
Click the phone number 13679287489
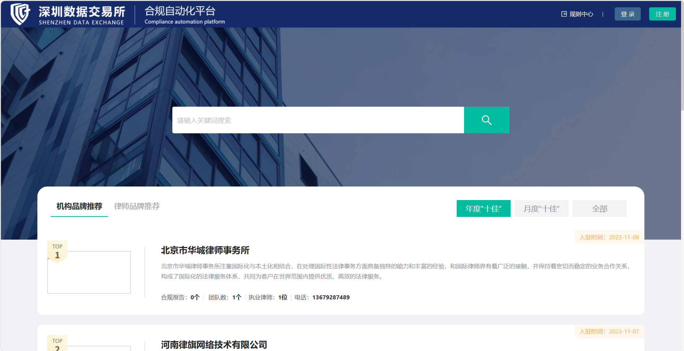tap(331, 297)
